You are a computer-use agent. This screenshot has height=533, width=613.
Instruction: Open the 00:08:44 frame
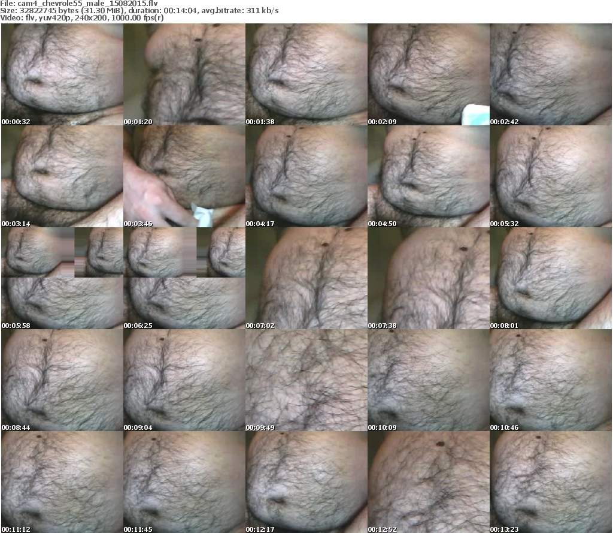click(x=62, y=380)
